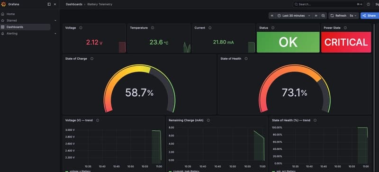Shift time range forward with the double-right arrows

[316, 16]
